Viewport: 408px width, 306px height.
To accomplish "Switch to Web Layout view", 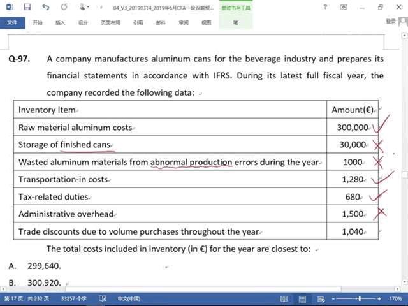I will tap(321, 299).
